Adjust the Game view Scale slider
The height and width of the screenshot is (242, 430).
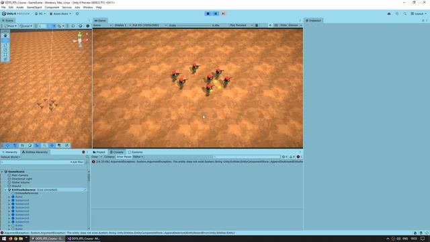194,26
